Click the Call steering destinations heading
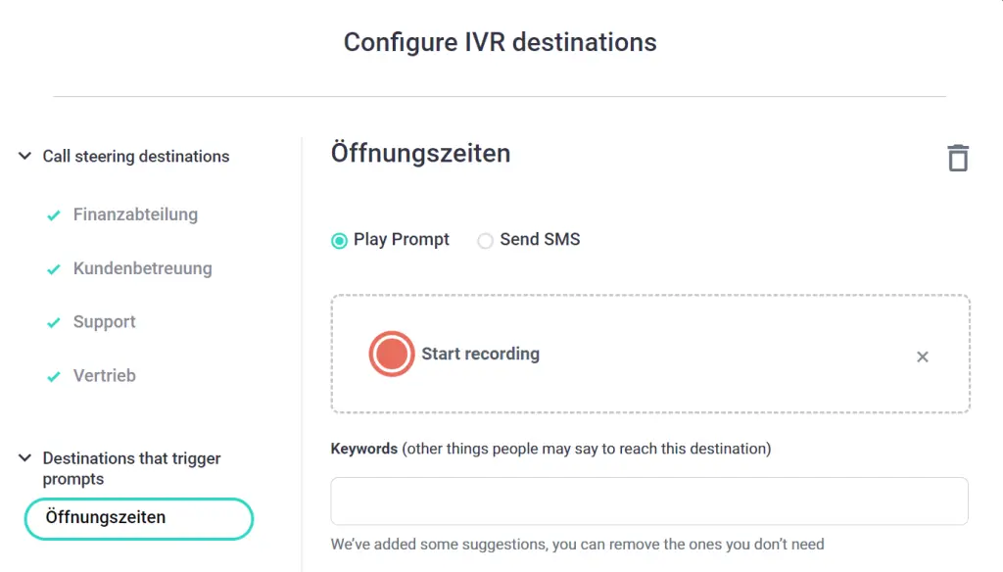Screen dimensions: 1003x572 click(136, 157)
